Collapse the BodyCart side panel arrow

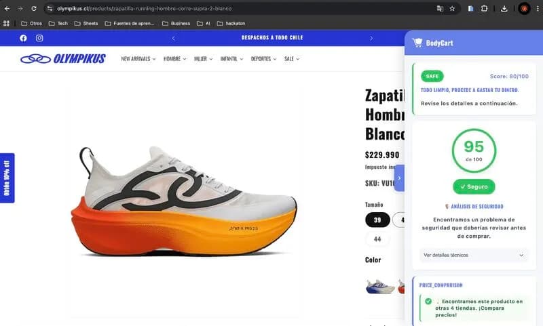coord(399,178)
